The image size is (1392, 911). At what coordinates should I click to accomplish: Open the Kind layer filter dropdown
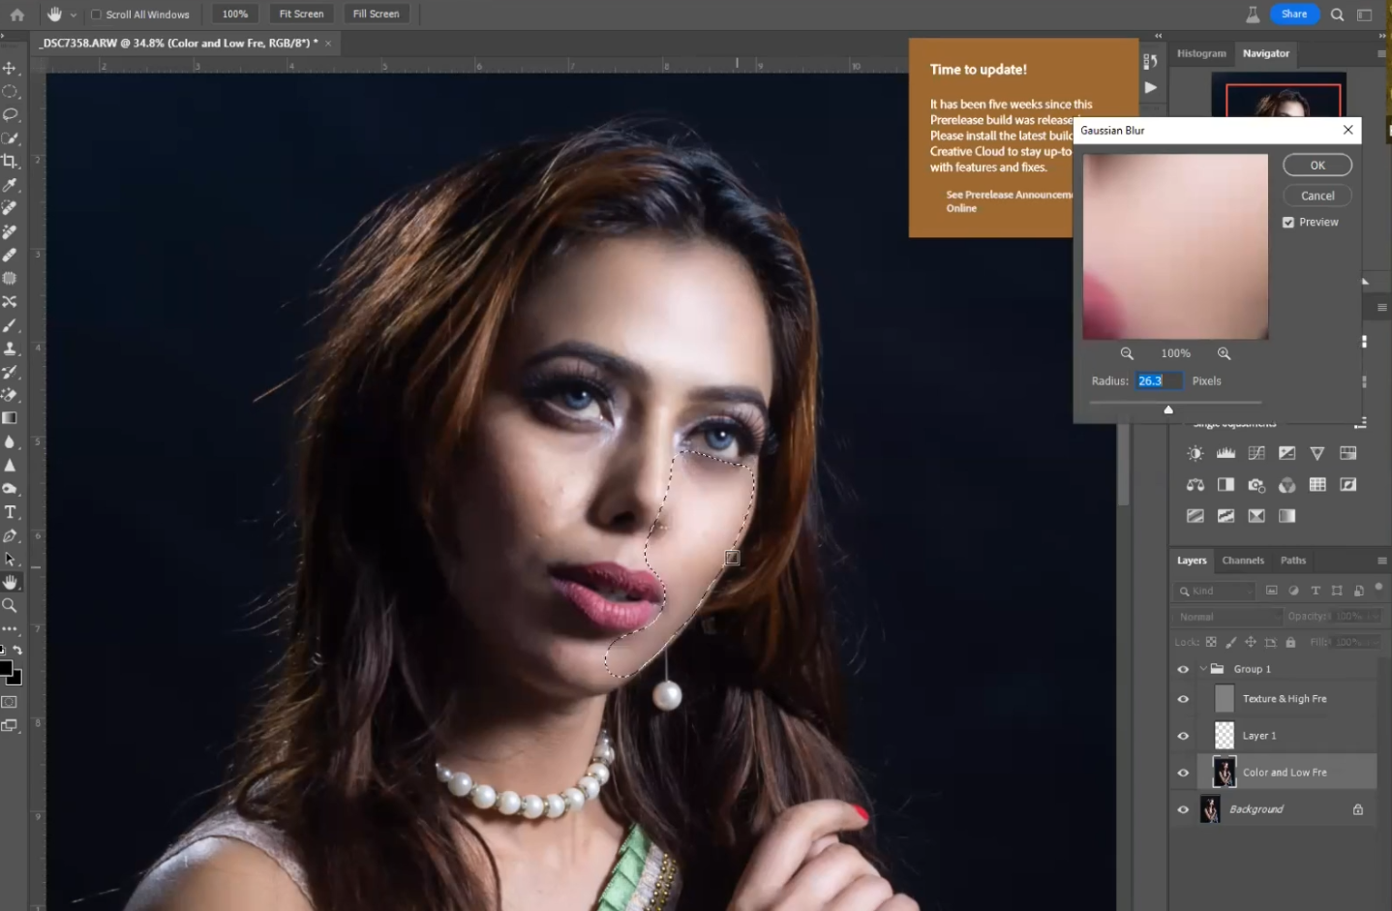1216,591
